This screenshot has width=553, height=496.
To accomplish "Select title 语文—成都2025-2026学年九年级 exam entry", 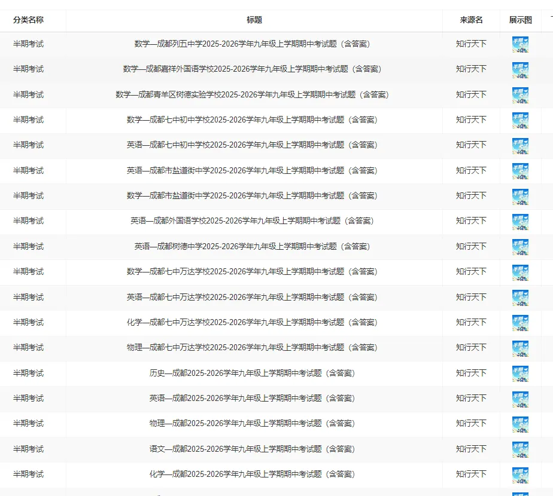I will point(252,449).
